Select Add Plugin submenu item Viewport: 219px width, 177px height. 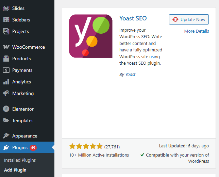click(x=15, y=170)
